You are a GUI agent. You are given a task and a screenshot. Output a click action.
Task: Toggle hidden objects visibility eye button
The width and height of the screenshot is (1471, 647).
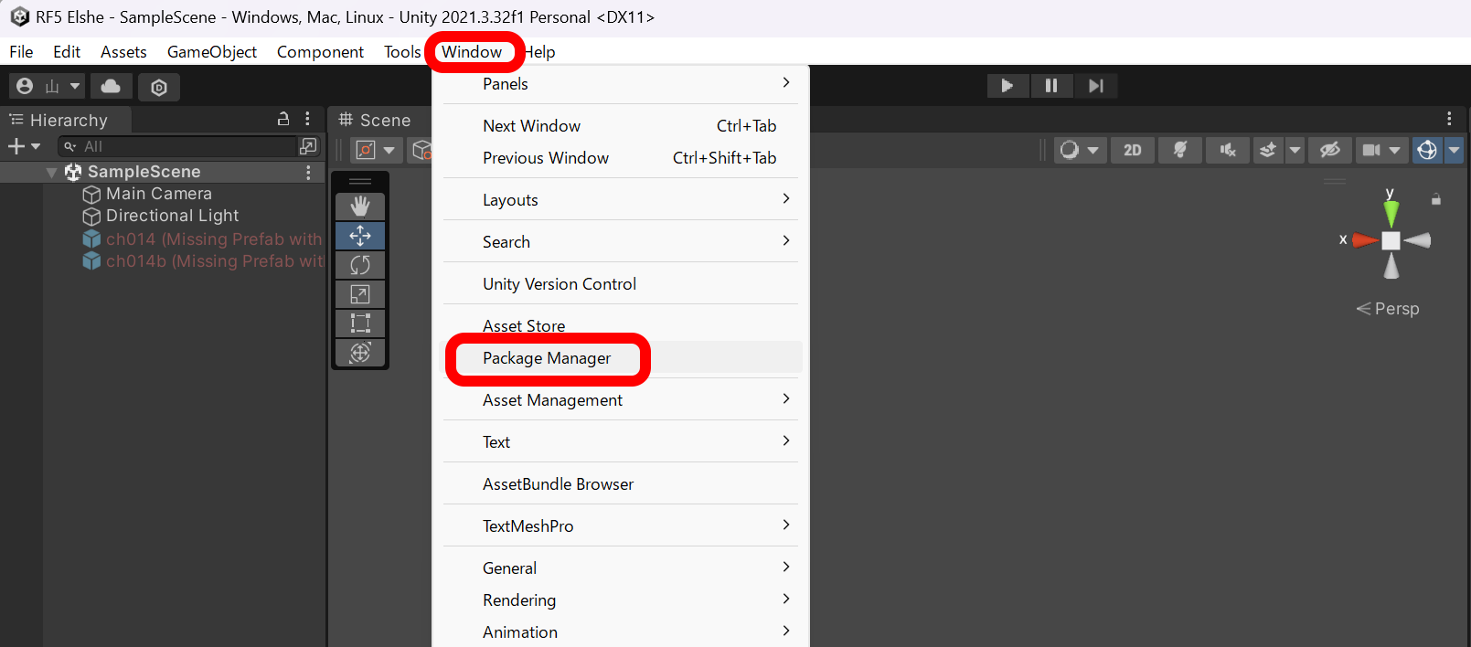coord(1330,150)
